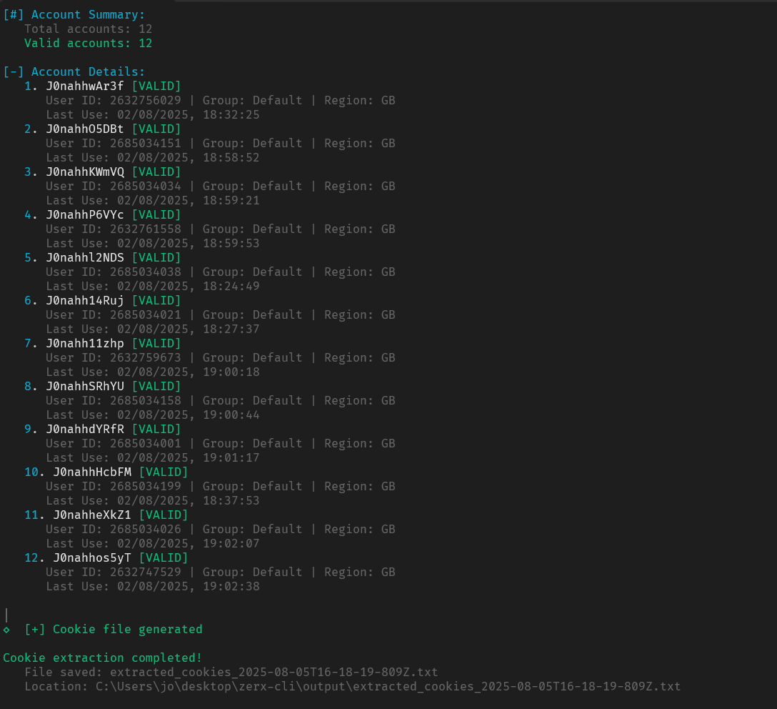The width and height of the screenshot is (777, 709).
Task: Click the username J0nahhHcbFM
Action: coord(91,472)
